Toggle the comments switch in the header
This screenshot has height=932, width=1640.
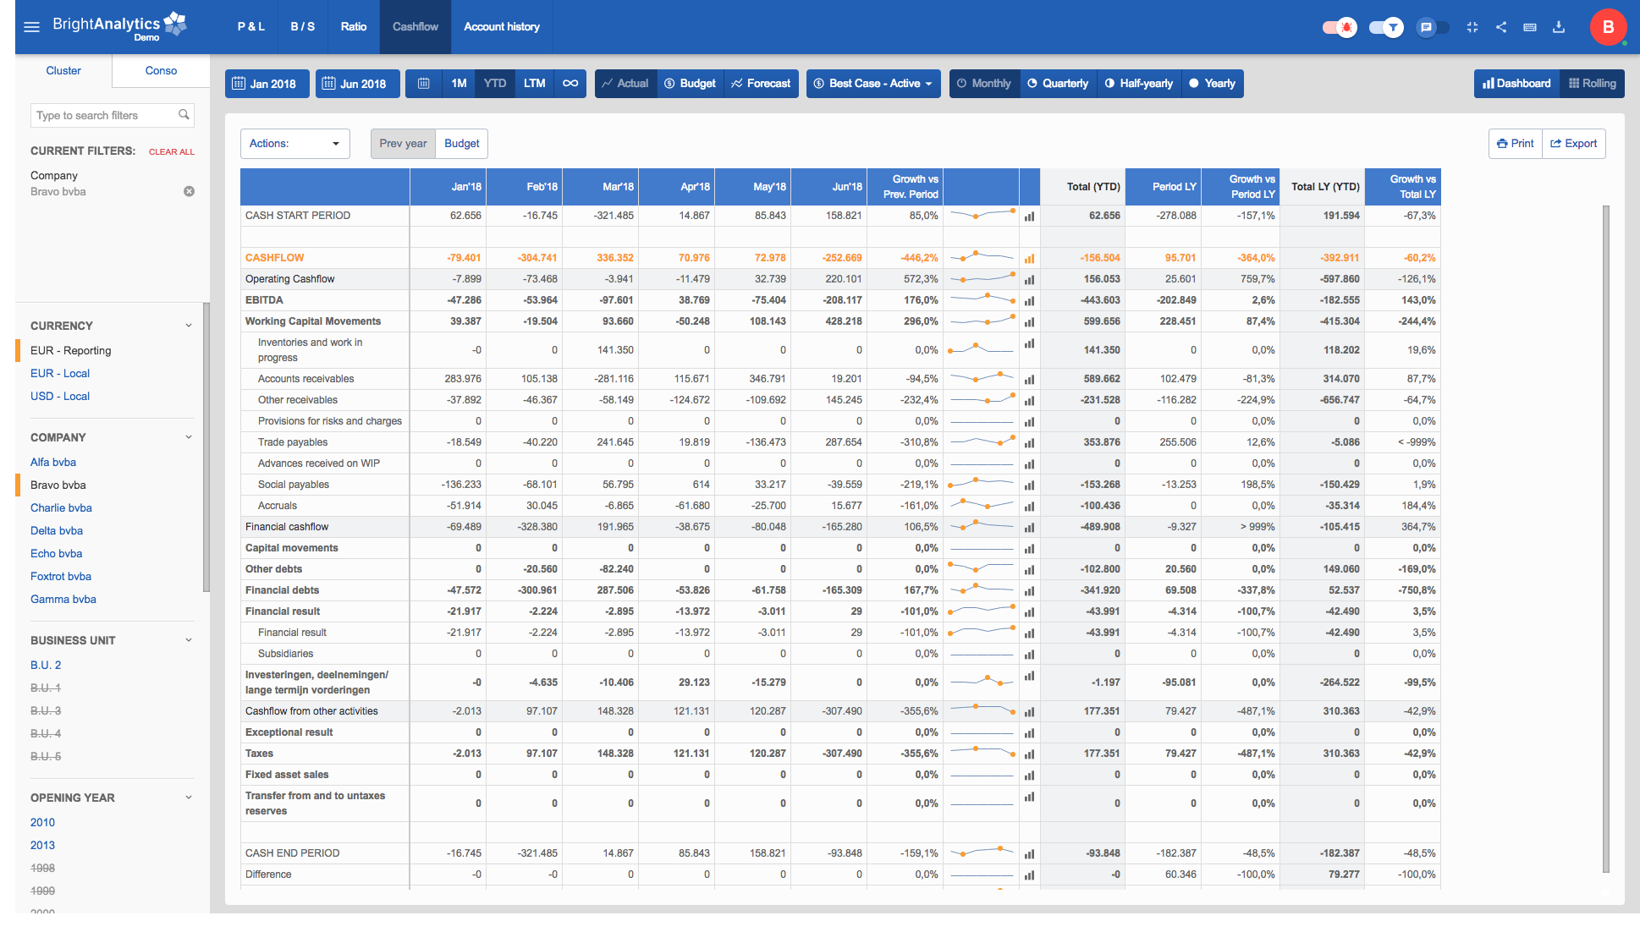pos(1428,27)
